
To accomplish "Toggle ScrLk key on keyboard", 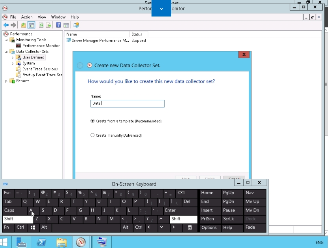I will (x=232, y=219).
